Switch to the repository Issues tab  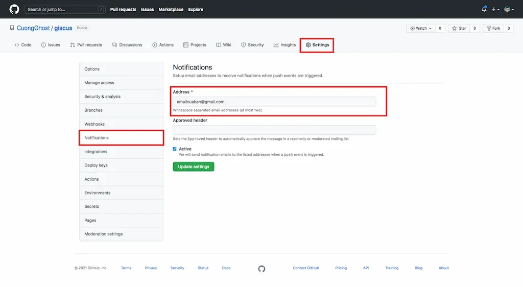pos(51,44)
